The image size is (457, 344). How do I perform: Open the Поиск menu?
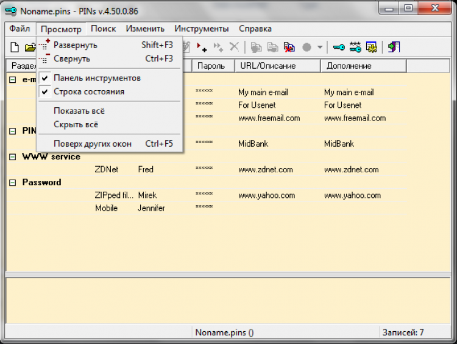click(103, 29)
